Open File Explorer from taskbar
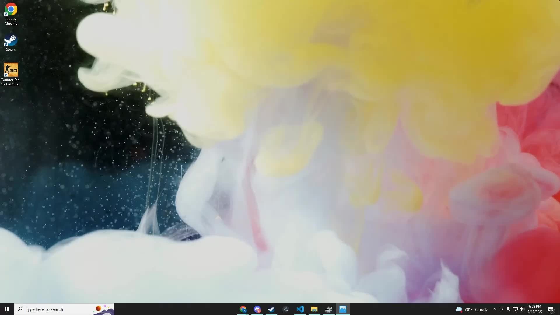 point(314,309)
